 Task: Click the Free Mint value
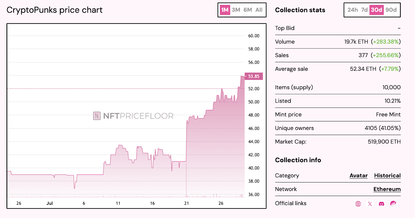(x=388, y=115)
